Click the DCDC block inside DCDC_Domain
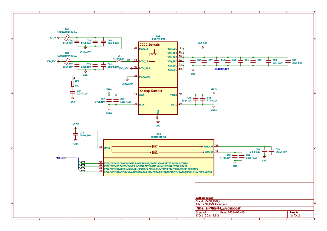327x231 pixels. pyautogui.click(x=154, y=54)
